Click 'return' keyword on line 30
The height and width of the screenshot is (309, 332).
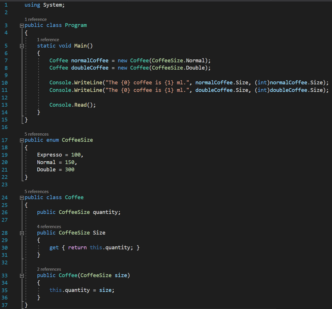pyautogui.click(x=77, y=248)
